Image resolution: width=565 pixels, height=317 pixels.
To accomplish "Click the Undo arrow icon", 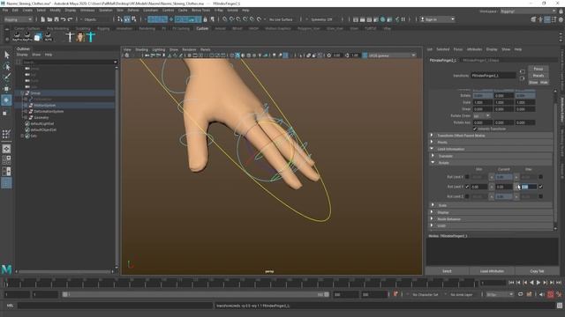I will pyautogui.click(x=63, y=19).
